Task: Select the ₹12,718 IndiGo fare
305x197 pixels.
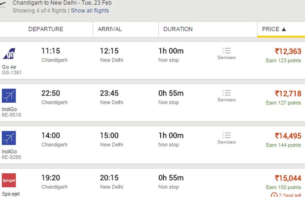Action: click(288, 94)
